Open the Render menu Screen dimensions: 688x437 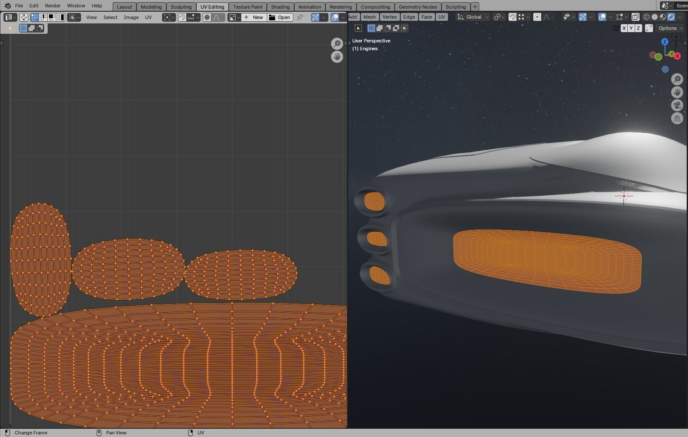(x=53, y=6)
